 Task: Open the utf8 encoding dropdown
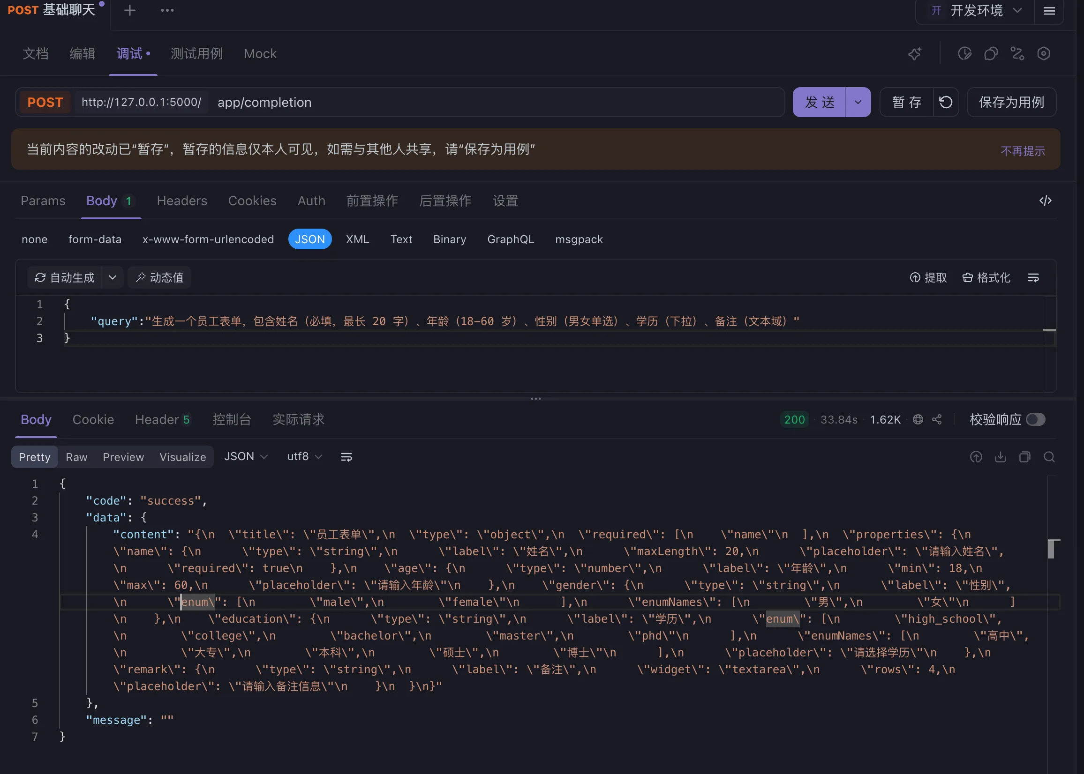(304, 457)
